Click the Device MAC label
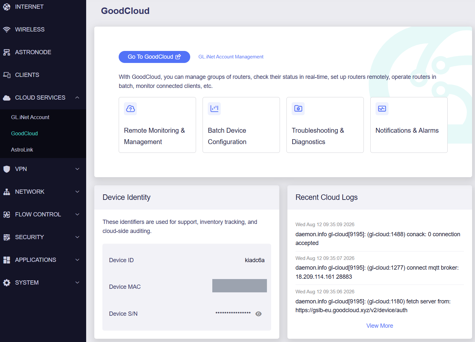Screen dimensions: 475x342 pos(125,287)
